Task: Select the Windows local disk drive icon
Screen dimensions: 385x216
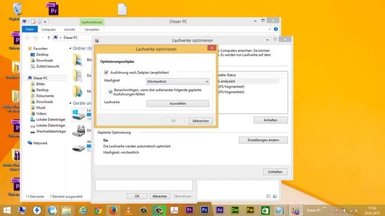Action: coord(79,115)
